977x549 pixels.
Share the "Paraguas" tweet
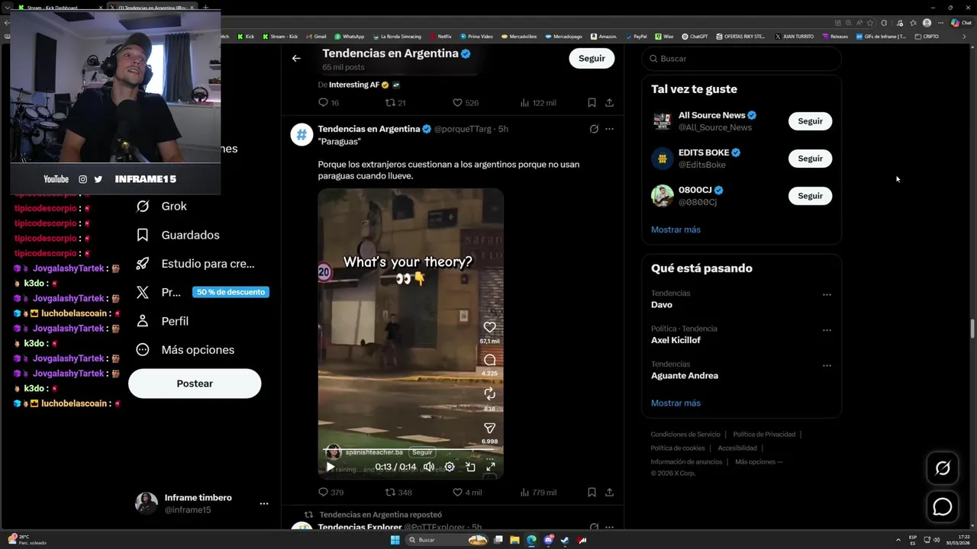[609, 493]
